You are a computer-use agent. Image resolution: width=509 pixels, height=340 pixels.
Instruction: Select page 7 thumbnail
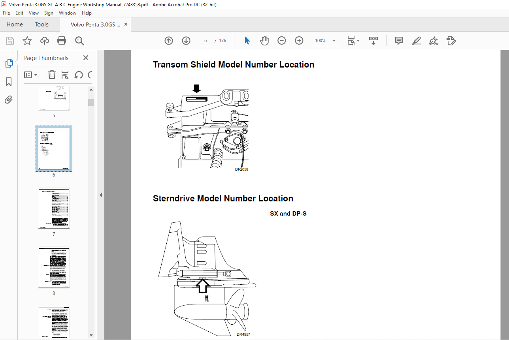54,208
